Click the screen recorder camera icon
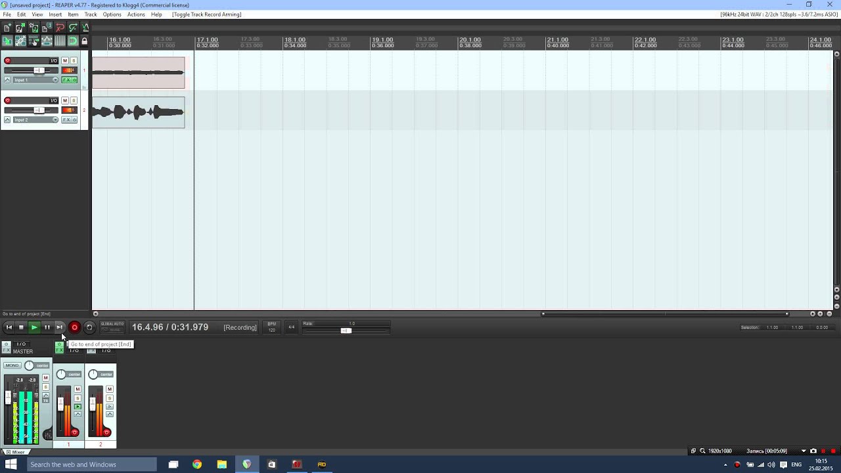Viewport: 841px width, 473px height. pos(813,451)
